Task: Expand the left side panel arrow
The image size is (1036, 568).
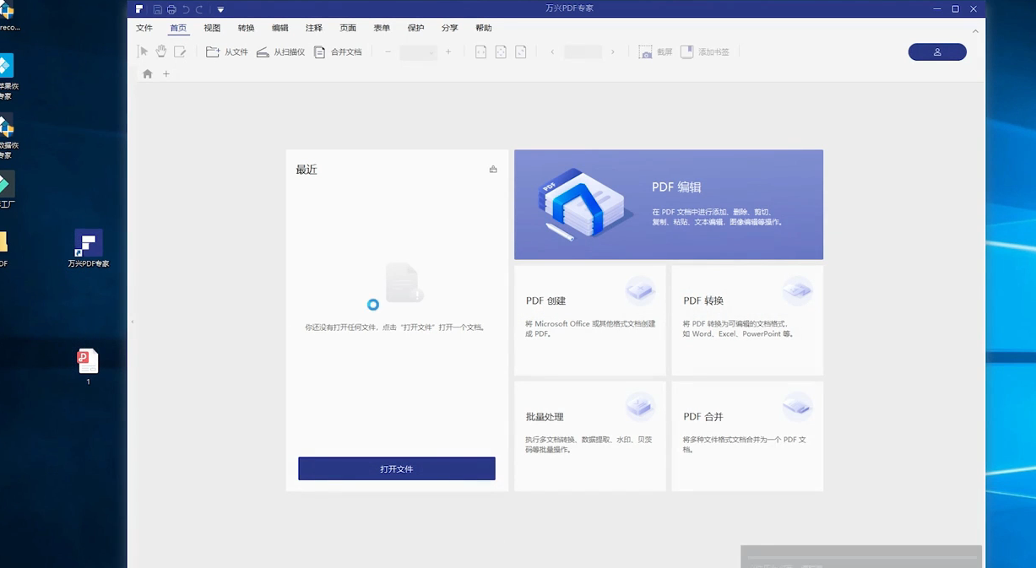Action: (132, 322)
